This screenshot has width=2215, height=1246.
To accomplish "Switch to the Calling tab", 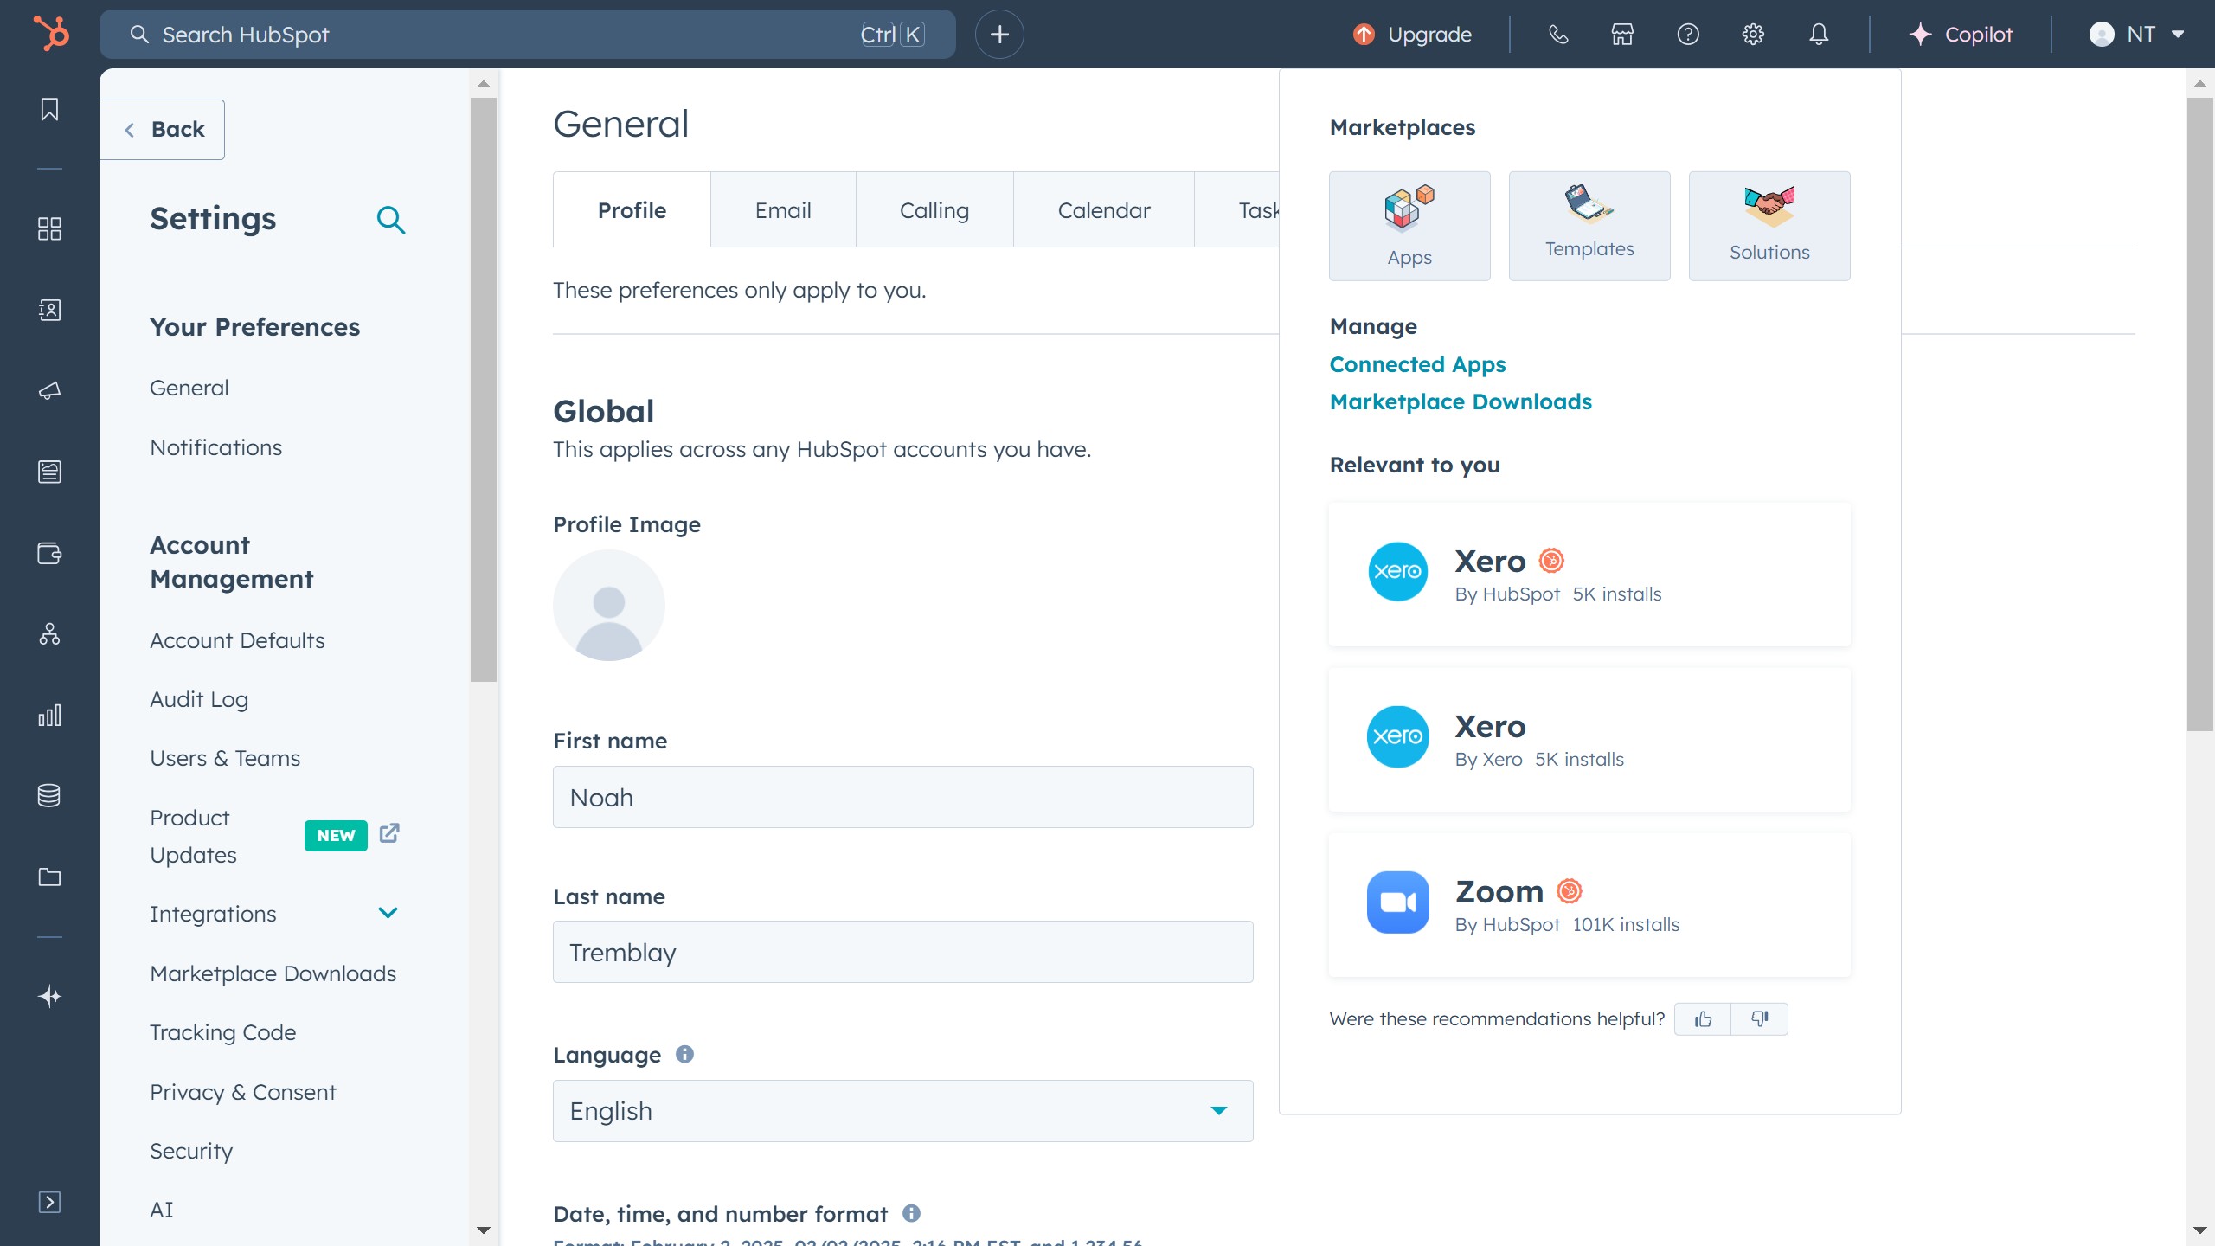I will (934, 210).
